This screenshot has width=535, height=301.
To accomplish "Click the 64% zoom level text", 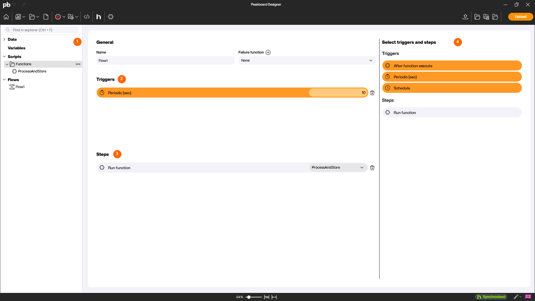I will point(240,297).
